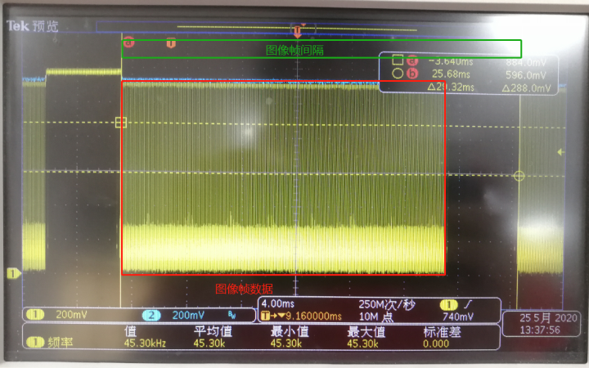Click the delta voltage 'Δ288.0mV' readout
The image size is (589, 368).
click(526, 88)
